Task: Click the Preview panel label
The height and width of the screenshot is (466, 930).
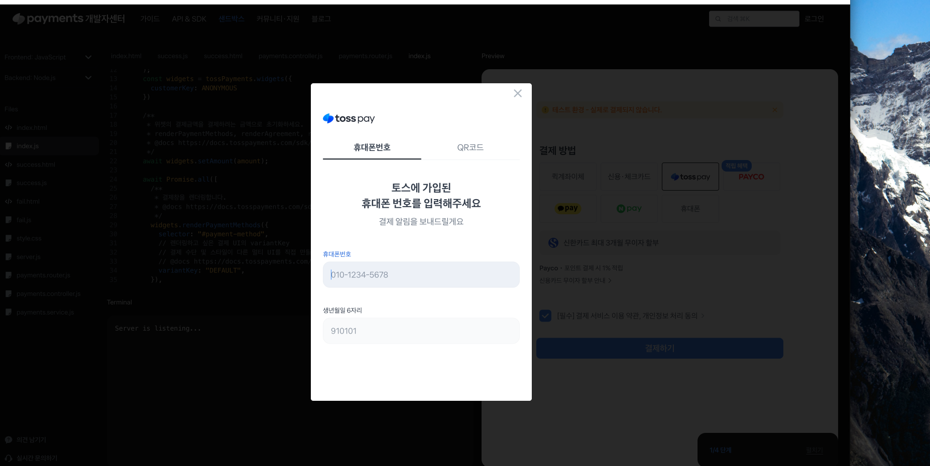Action: click(493, 56)
